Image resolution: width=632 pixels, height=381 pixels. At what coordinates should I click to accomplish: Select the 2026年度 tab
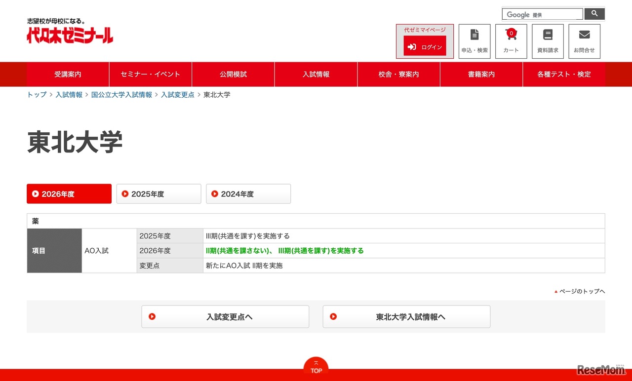click(69, 194)
